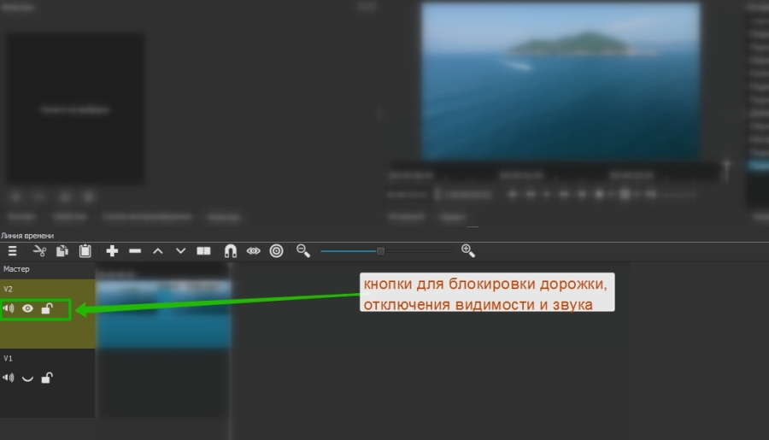Hide the V2 track with eye icon
The height and width of the screenshot is (440, 769).
[x=27, y=308]
